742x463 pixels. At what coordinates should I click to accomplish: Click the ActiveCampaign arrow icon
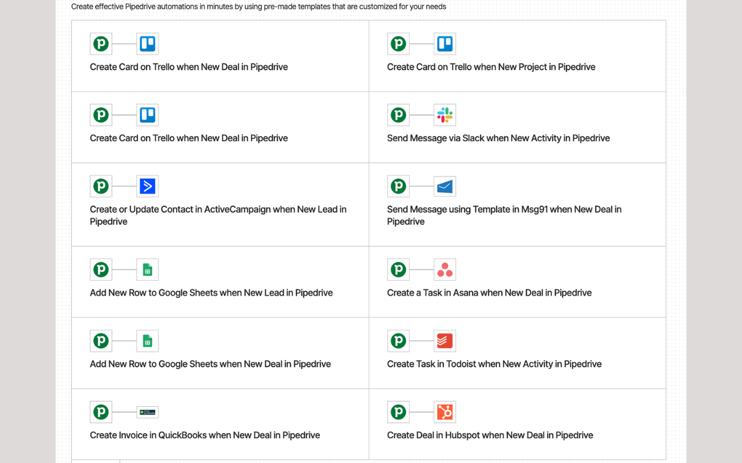click(147, 186)
